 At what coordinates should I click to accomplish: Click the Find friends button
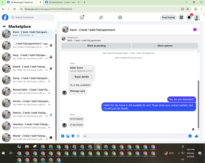pos(169,18)
